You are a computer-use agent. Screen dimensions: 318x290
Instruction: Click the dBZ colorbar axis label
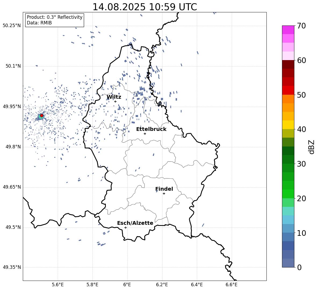[311, 147]
